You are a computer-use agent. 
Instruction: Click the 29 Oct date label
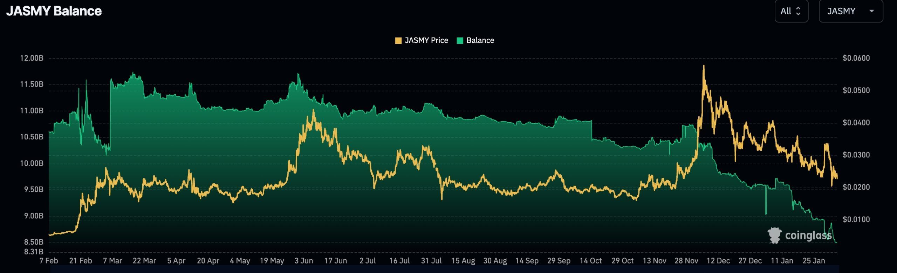623,261
